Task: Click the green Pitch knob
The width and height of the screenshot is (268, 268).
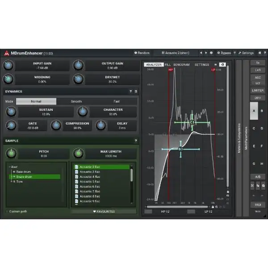Action: coord(11,153)
